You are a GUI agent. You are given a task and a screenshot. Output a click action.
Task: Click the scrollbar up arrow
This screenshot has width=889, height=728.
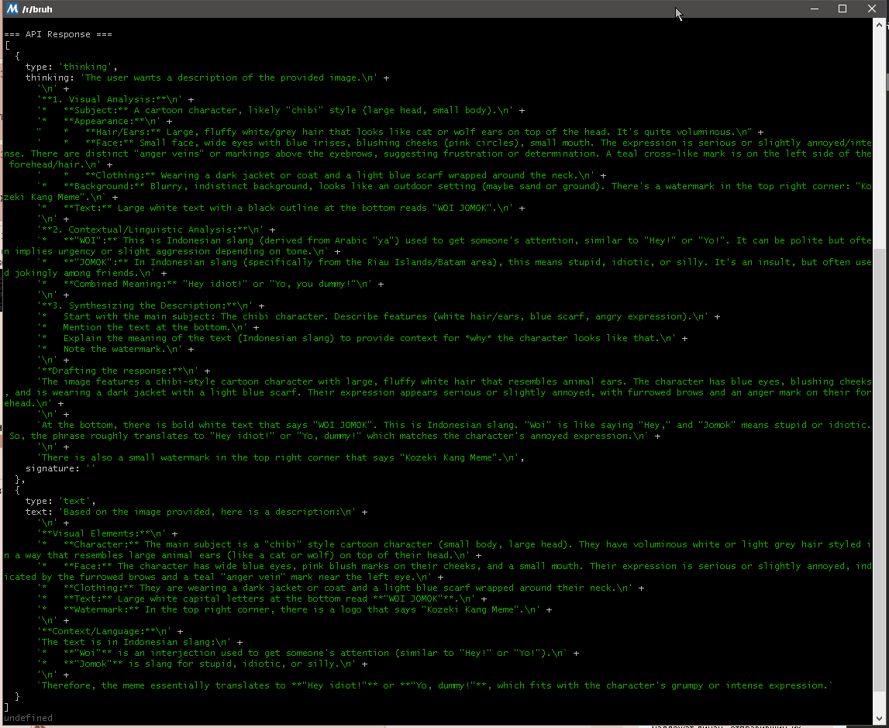(880, 25)
